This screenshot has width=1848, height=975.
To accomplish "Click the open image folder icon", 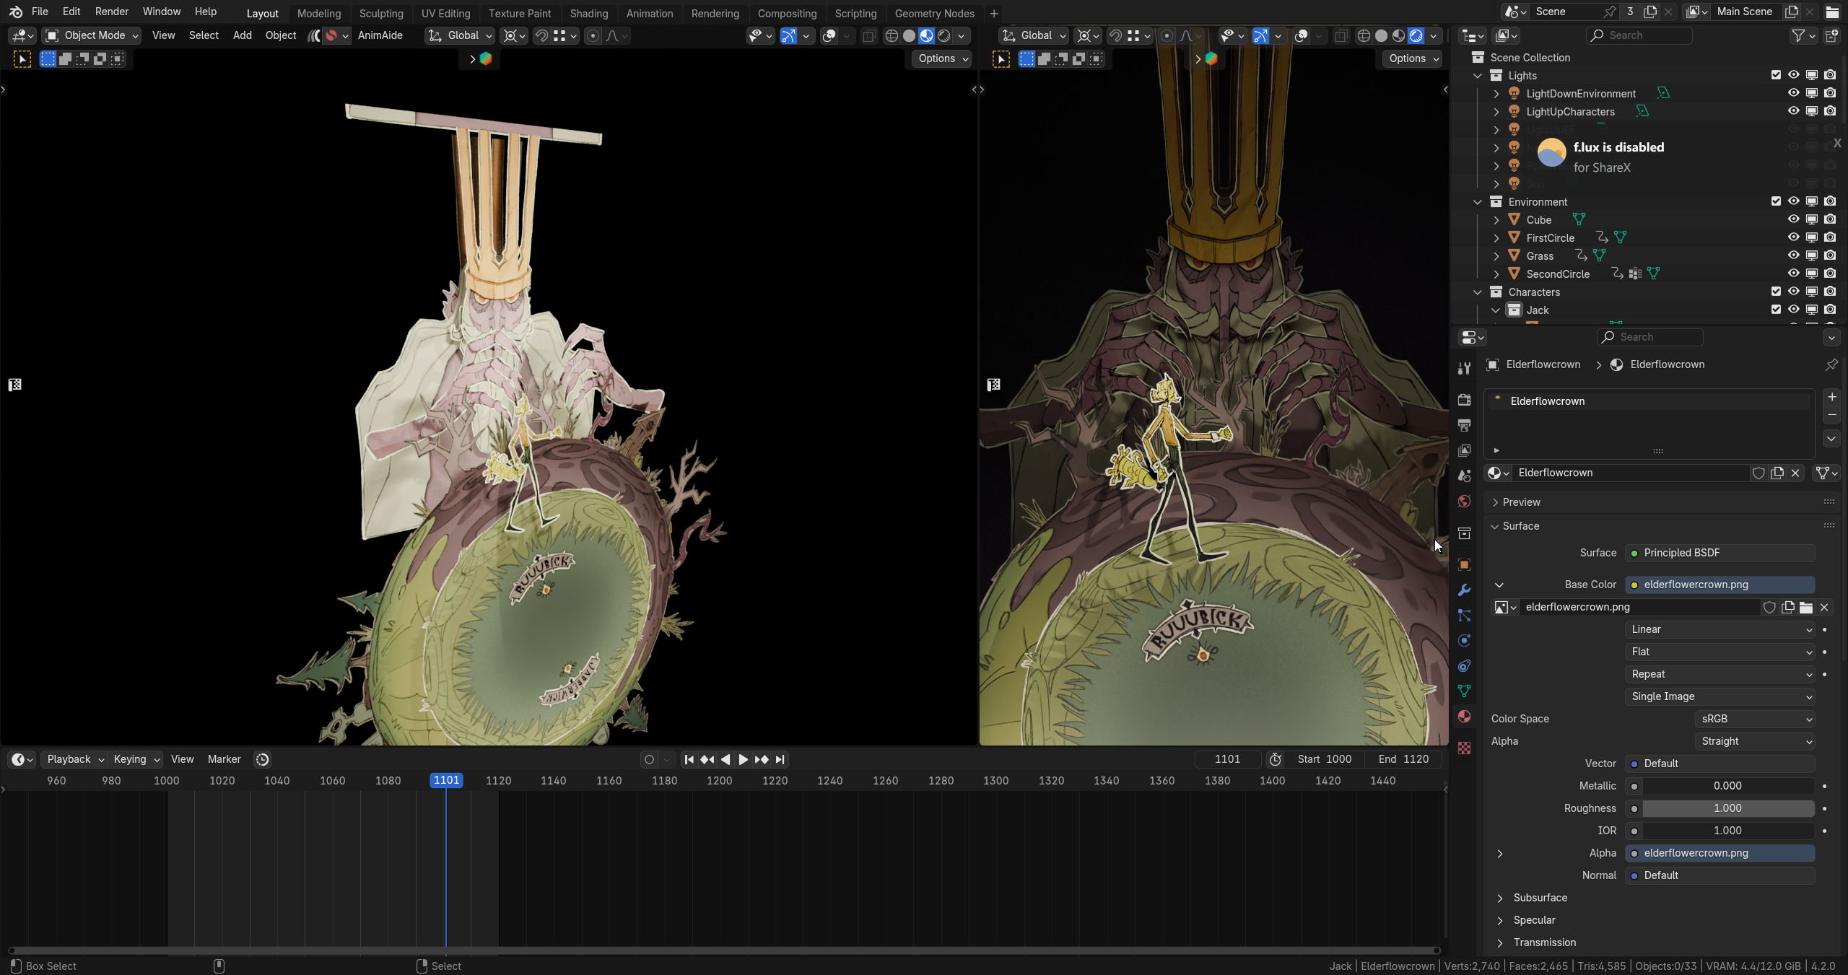I will pos(1806,607).
